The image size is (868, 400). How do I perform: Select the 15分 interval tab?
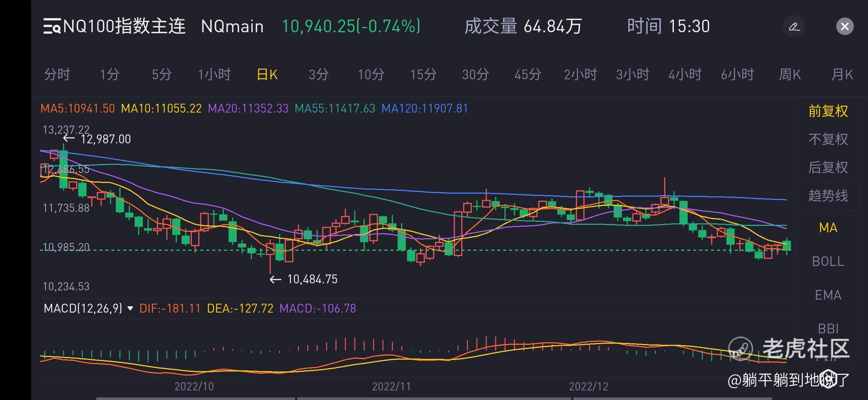423,74
